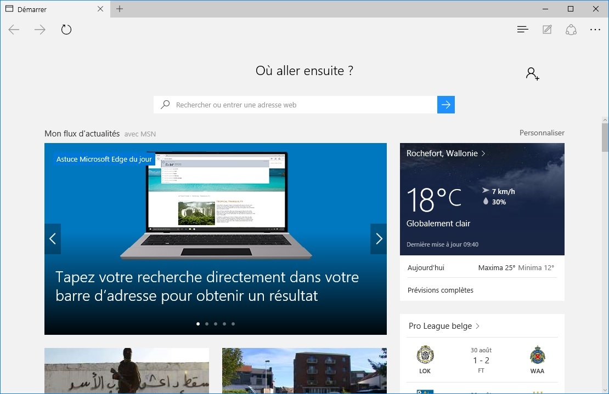Screen dimensions: 609x394
Task: Open a new tab
Action: [120, 9]
